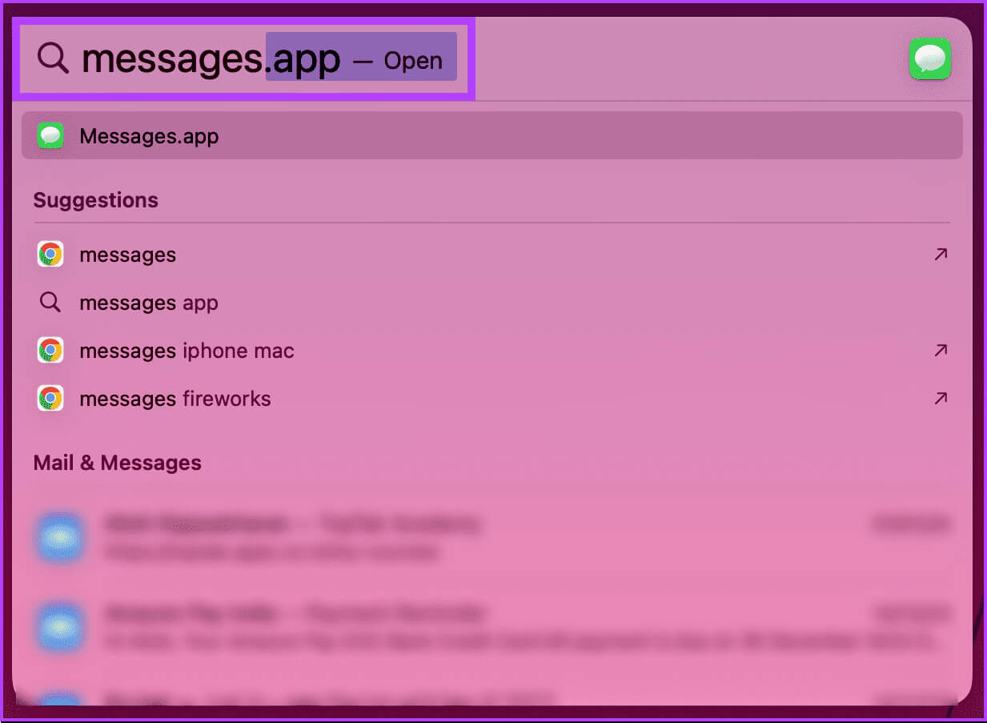Screen dimensions: 987x723
Task: Open the second blurred mail result
Action: click(x=491, y=627)
